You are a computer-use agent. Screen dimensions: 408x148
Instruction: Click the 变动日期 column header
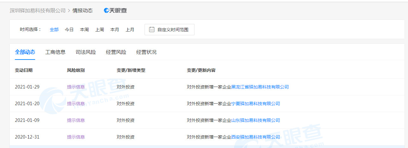24,70
